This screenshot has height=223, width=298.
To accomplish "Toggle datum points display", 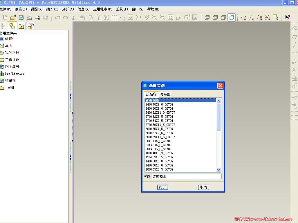I will pyautogui.click(x=260, y=17).
